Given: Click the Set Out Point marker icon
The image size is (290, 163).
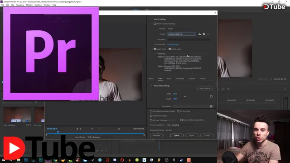Looking at the screenshot, I should coord(80,129).
